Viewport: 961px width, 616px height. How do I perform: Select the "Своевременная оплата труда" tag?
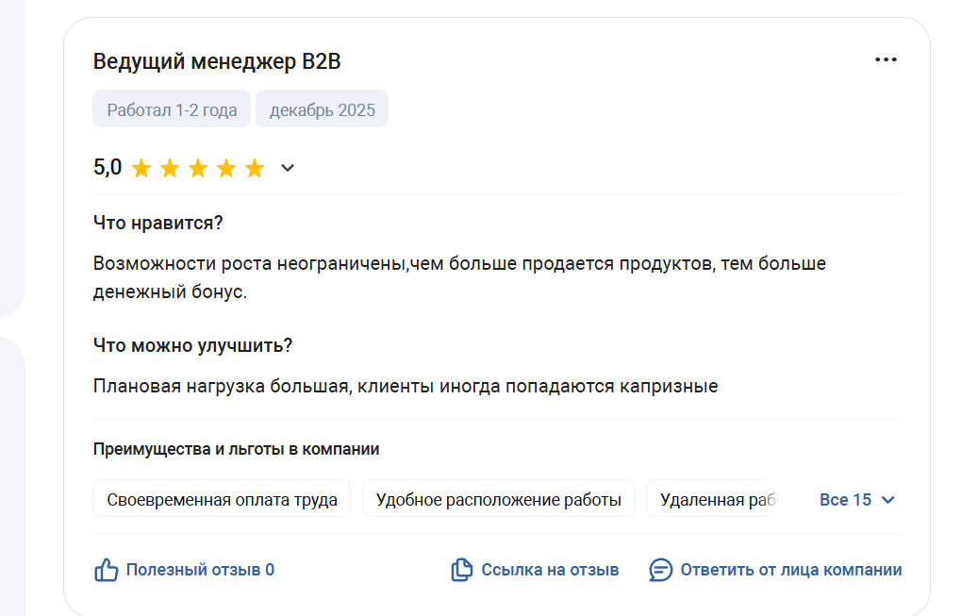click(x=222, y=499)
